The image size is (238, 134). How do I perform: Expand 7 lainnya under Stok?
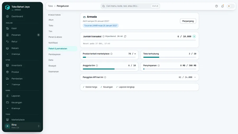[x=22, y=85]
